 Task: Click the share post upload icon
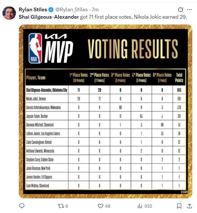(x=189, y=206)
